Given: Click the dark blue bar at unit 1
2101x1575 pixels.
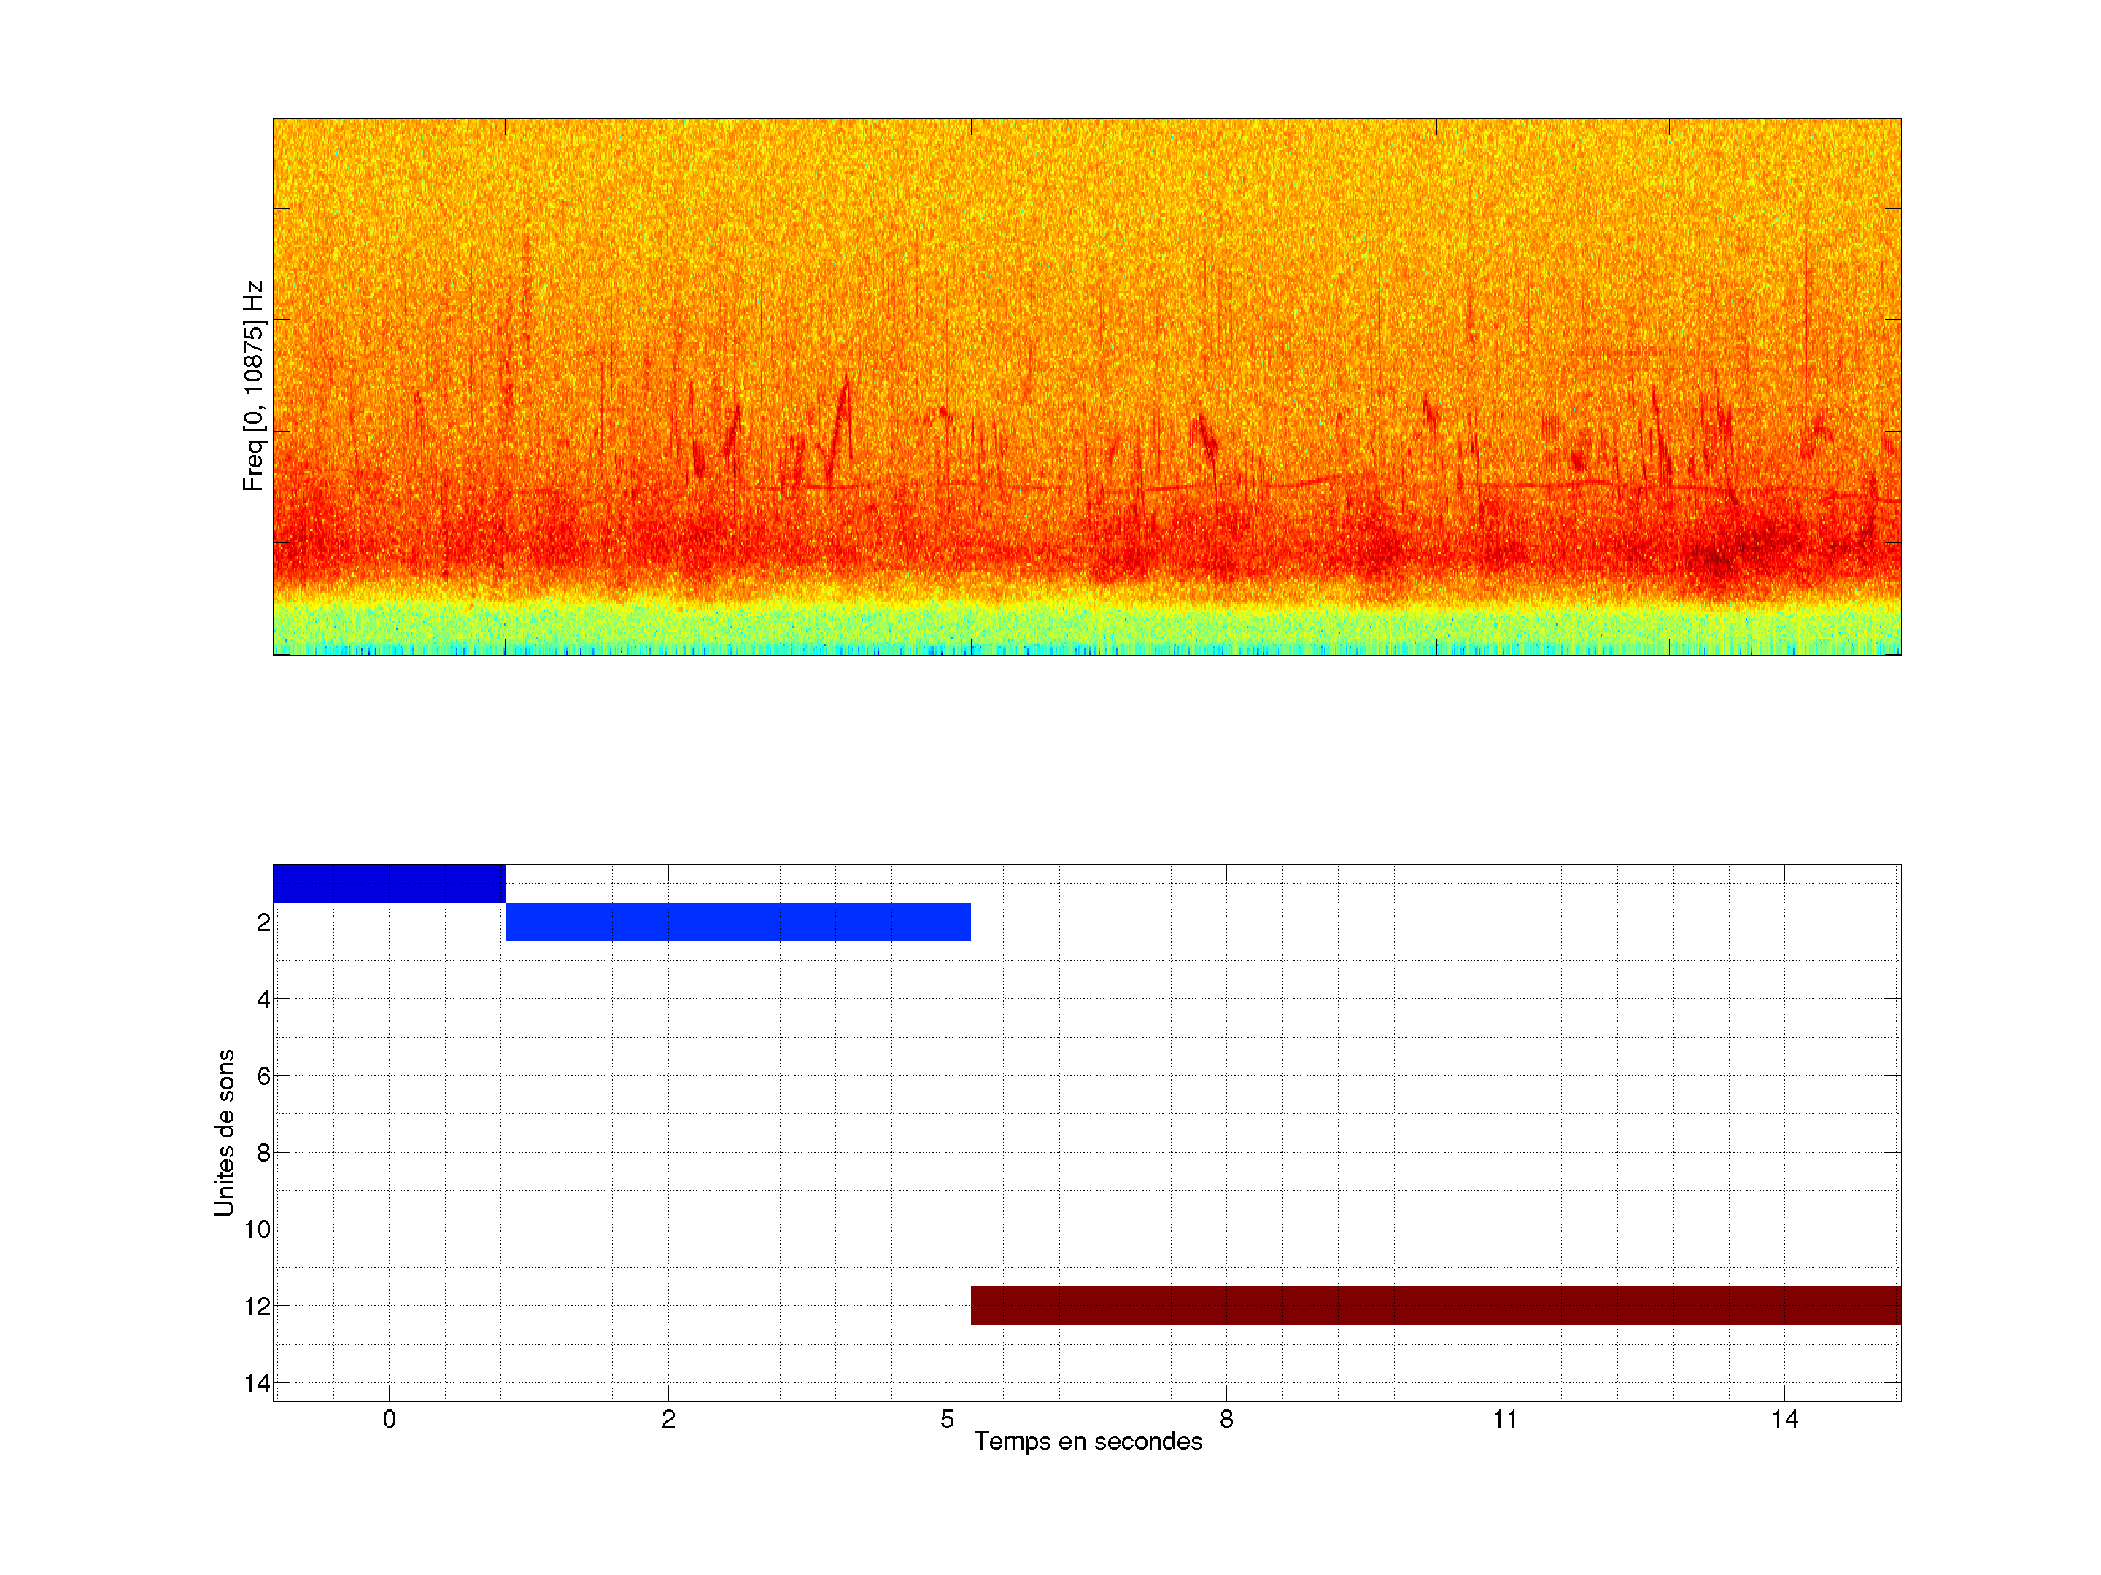Looking at the screenshot, I should 389,883.
